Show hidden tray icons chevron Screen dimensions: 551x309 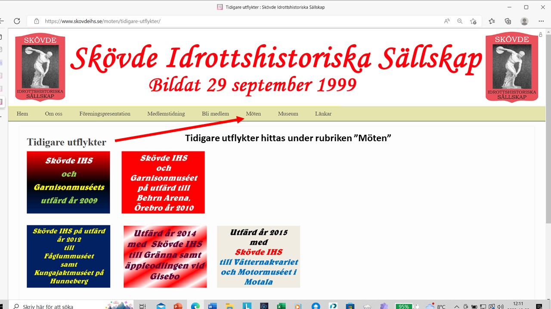456,306
